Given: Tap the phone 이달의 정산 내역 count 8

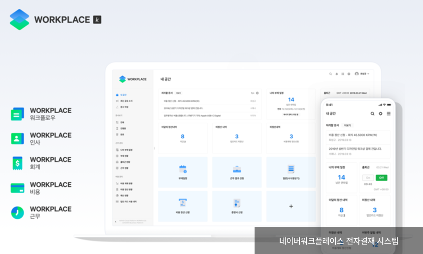Looking at the screenshot, I should (341, 210).
